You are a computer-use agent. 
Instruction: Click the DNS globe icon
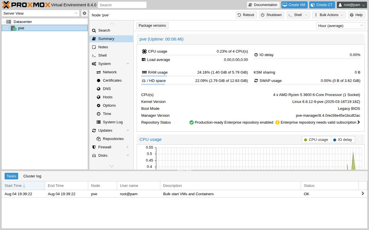pyautogui.click(x=99, y=89)
